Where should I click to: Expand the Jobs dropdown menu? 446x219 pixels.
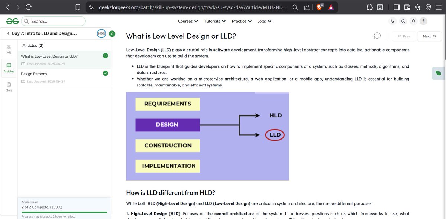point(265,21)
